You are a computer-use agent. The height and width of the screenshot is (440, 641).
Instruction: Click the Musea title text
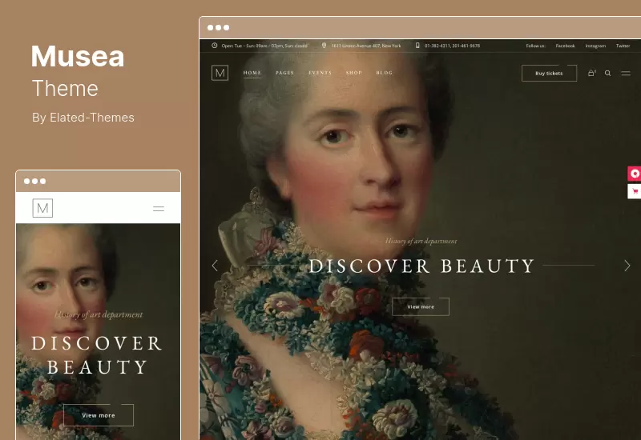tap(78, 56)
